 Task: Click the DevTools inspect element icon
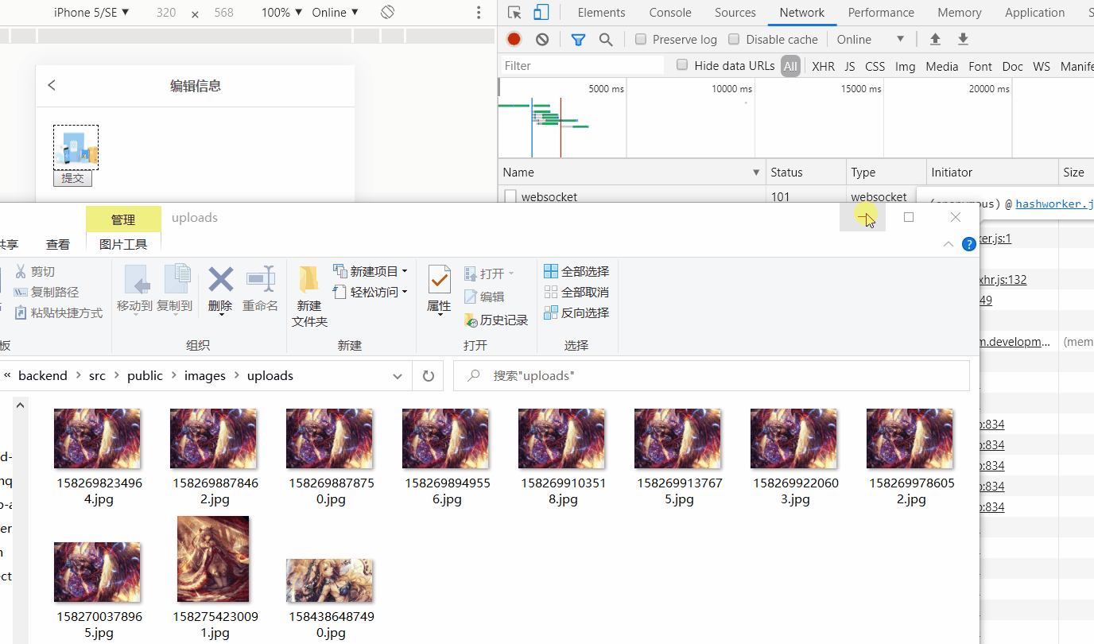[x=515, y=13]
